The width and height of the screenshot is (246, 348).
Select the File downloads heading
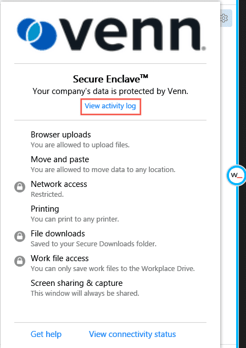pyautogui.click(x=58, y=234)
